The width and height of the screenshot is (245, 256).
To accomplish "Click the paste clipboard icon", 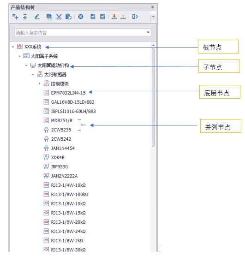I will pyautogui.click(x=68, y=17).
